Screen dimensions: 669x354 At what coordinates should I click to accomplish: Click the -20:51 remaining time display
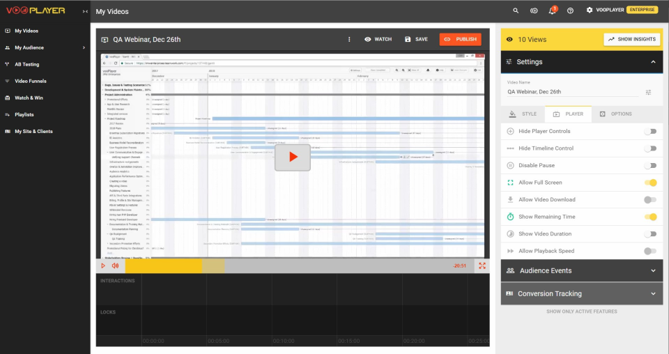459,265
